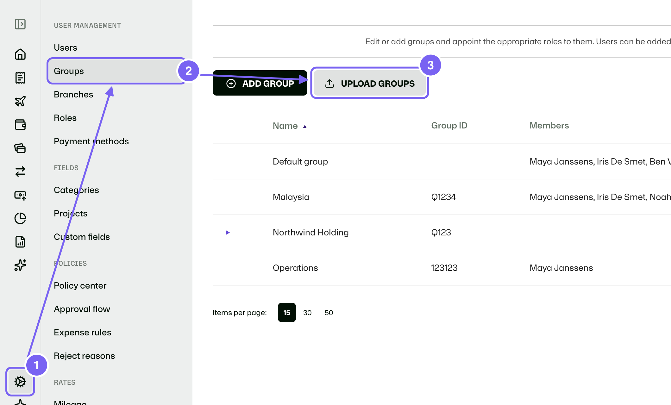Go to Payment methods
Screen dimensions: 671x405
91,141
